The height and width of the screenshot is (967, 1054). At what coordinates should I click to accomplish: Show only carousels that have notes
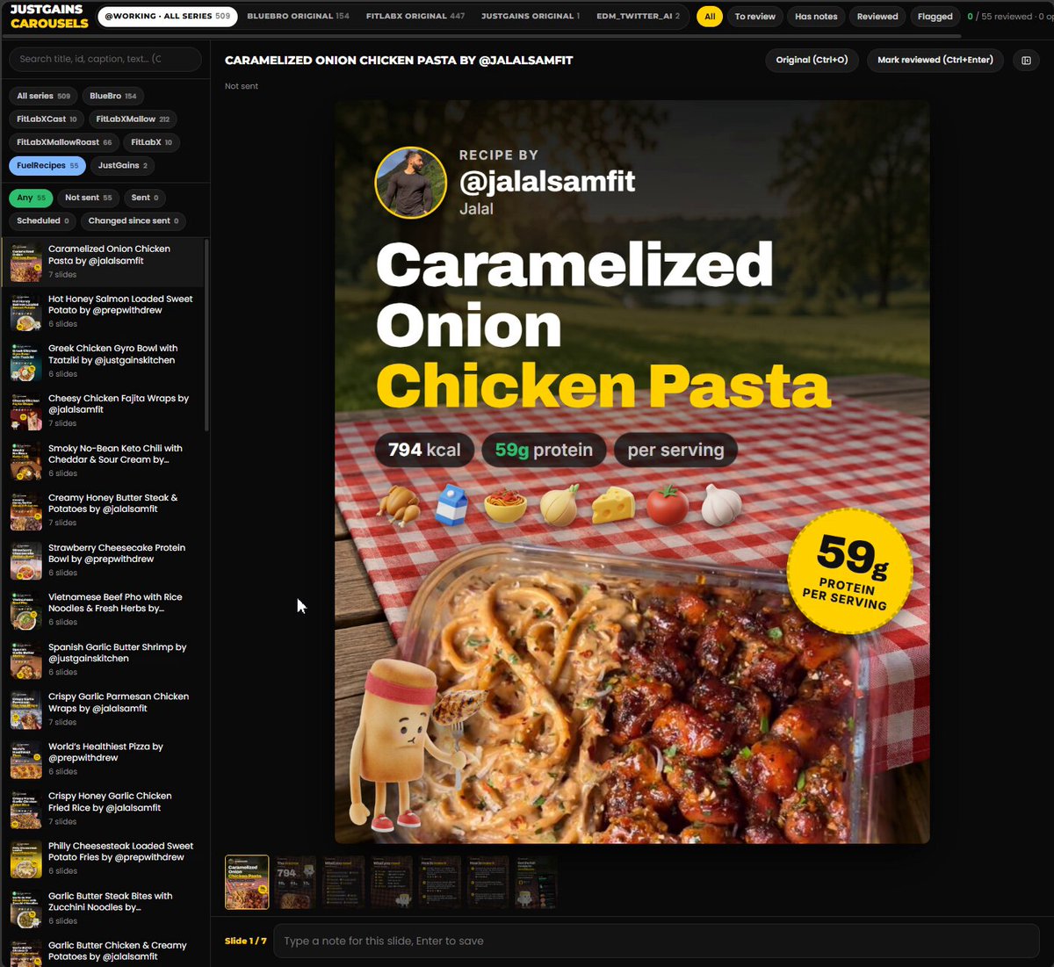click(x=816, y=16)
